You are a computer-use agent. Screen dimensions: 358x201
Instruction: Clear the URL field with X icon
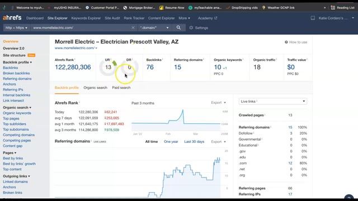[x=133, y=27]
